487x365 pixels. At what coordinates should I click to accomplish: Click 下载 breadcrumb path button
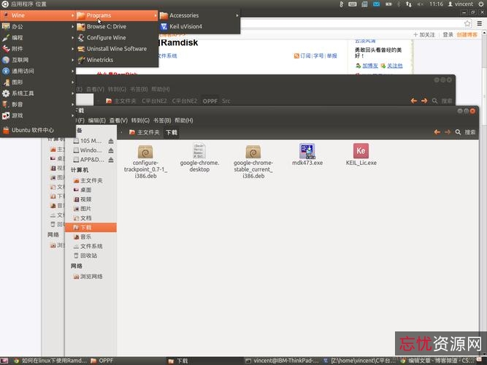(171, 132)
